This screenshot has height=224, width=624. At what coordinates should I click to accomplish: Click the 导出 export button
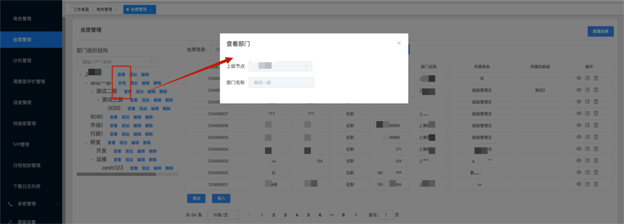pos(196,198)
